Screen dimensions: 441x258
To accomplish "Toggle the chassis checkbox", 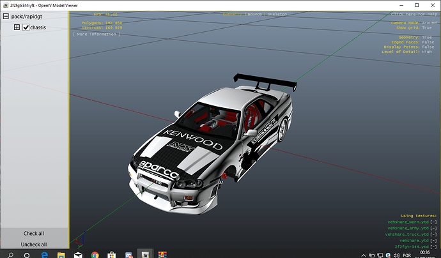I will pos(26,28).
